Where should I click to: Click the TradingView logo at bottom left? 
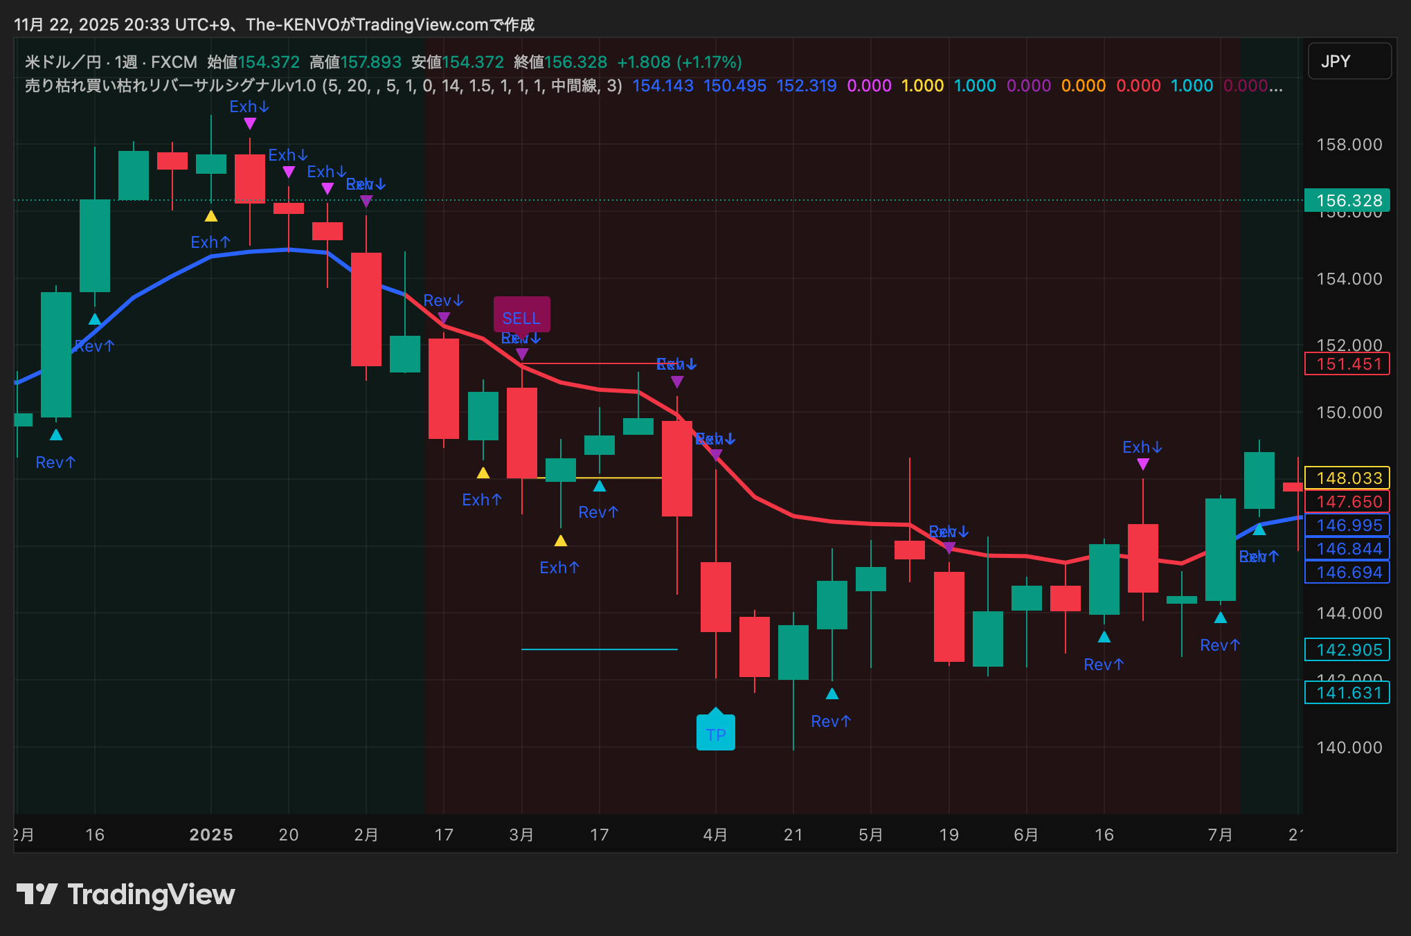(125, 894)
